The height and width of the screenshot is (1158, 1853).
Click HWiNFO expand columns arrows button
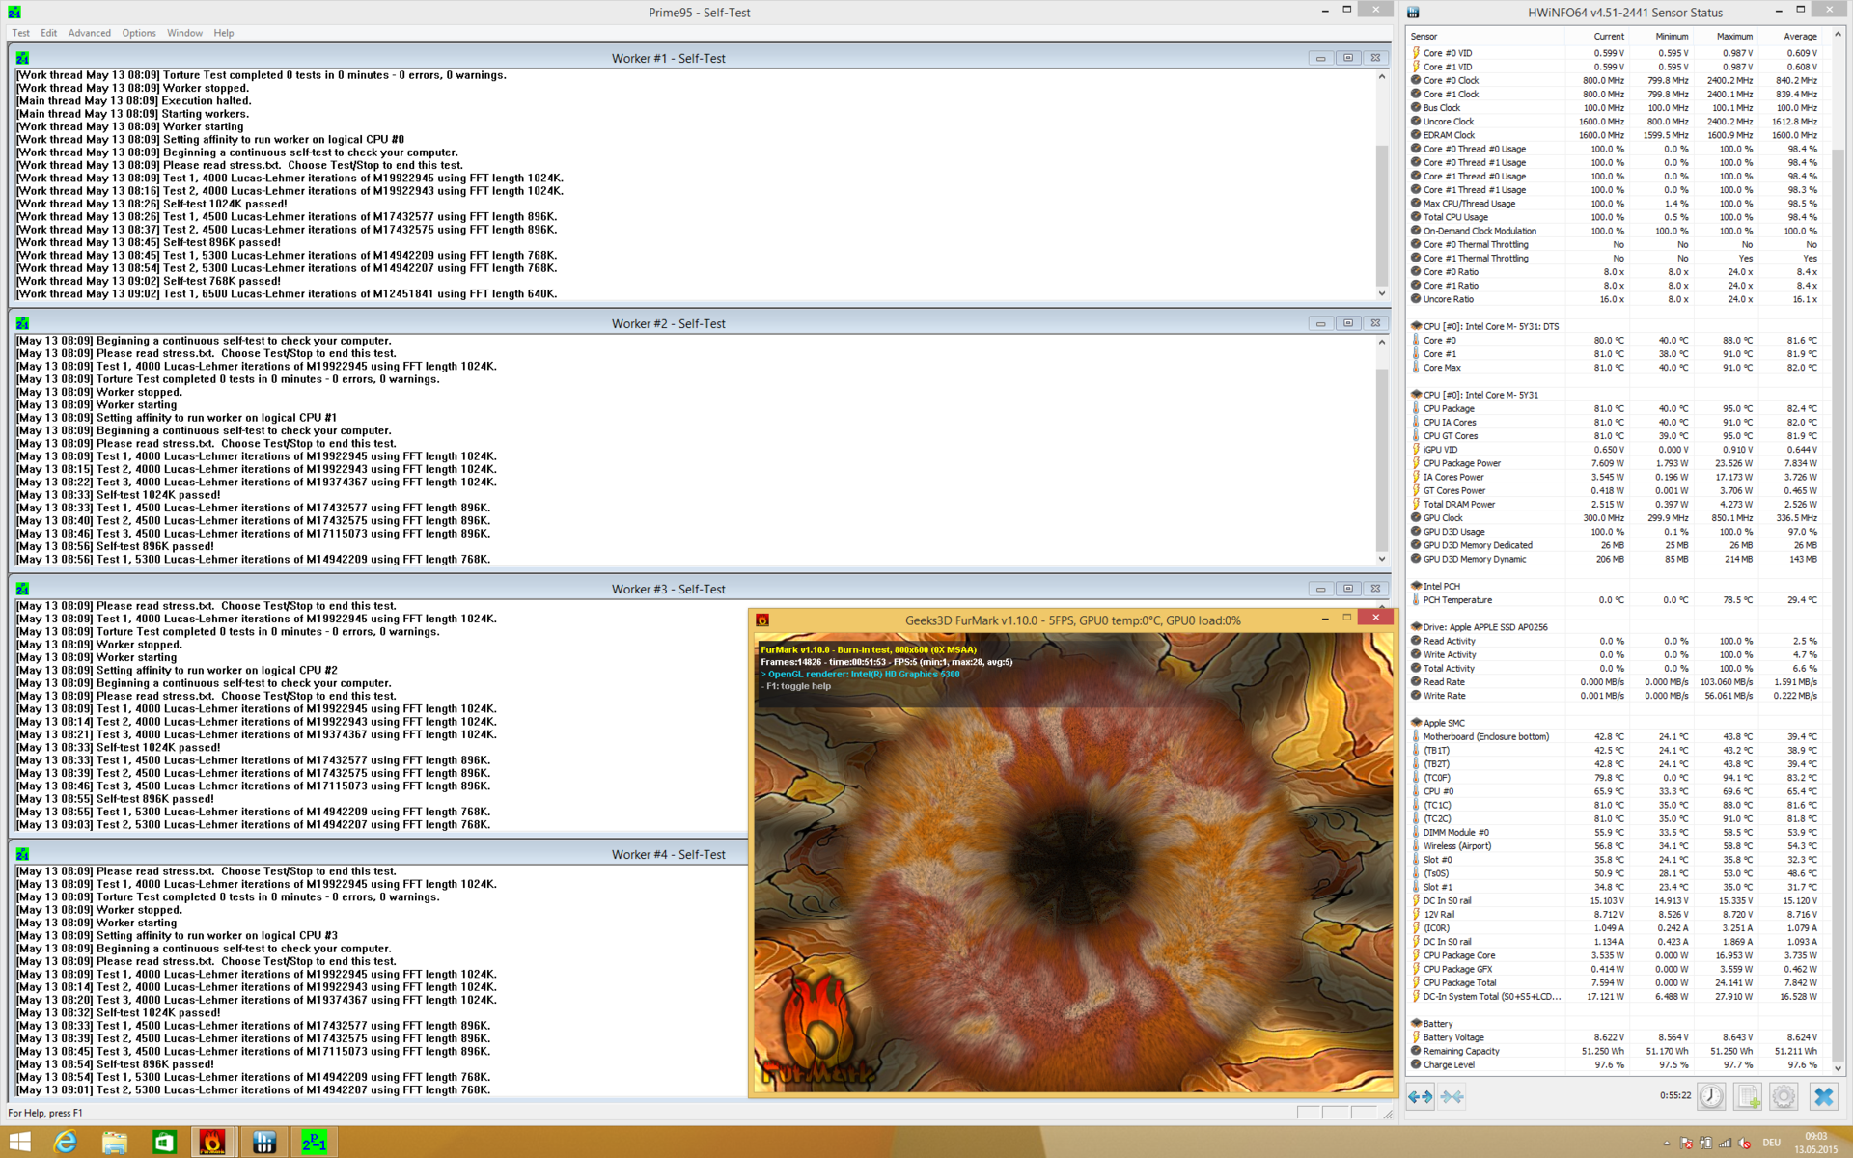click(x=1420, y=1097)
